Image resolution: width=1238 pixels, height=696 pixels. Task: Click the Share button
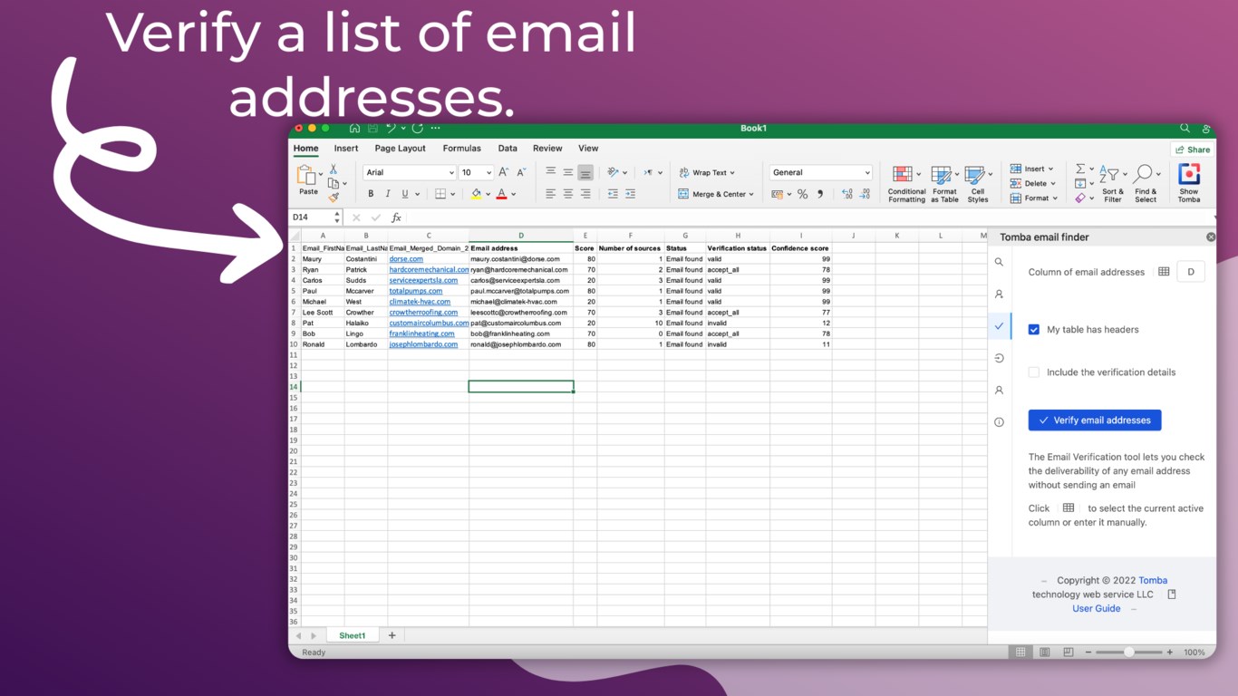[1193, 150]
